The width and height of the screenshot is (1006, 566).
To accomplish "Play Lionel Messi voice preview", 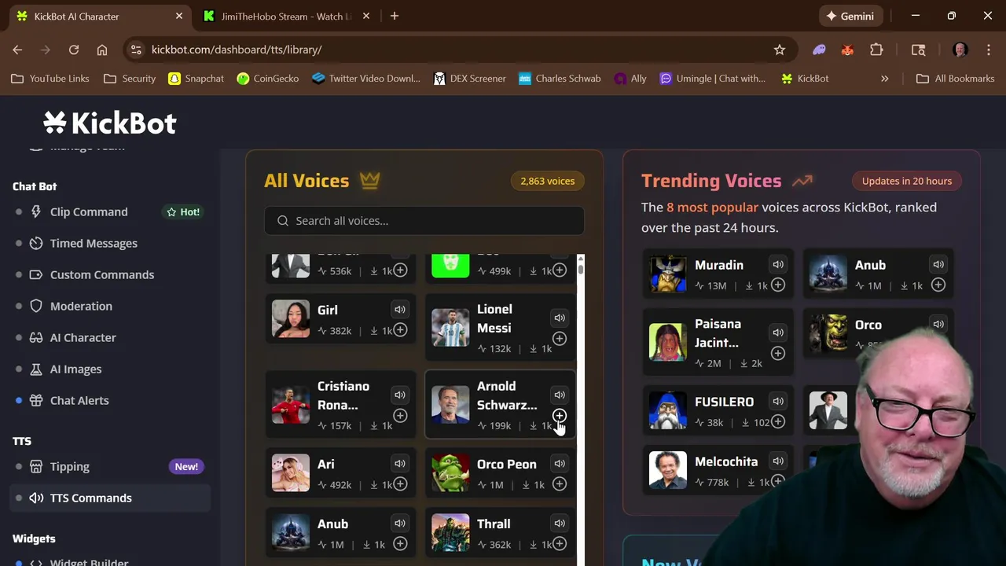I will pyautogui.click(x=560, y=318).
